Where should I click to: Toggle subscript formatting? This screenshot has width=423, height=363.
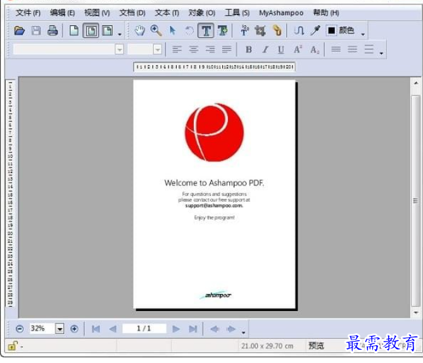(x=315, y=49)
